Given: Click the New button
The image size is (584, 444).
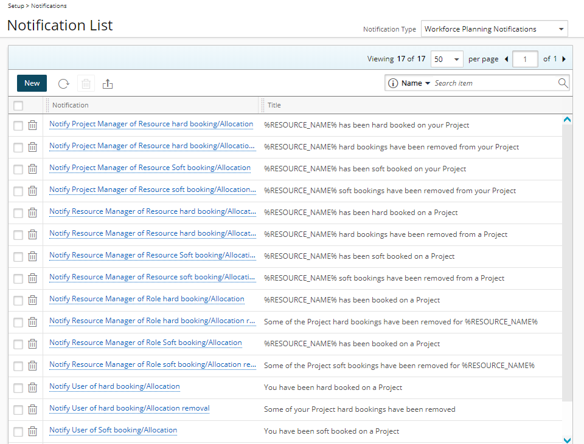Looking at the screenshot, I should [x=32, y=83].
